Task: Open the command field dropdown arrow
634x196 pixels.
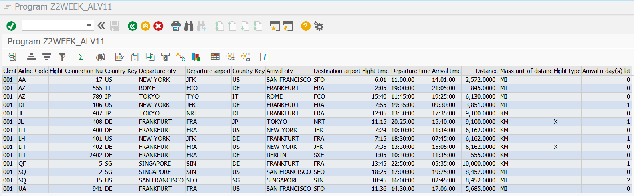Action: pos(89,25)
